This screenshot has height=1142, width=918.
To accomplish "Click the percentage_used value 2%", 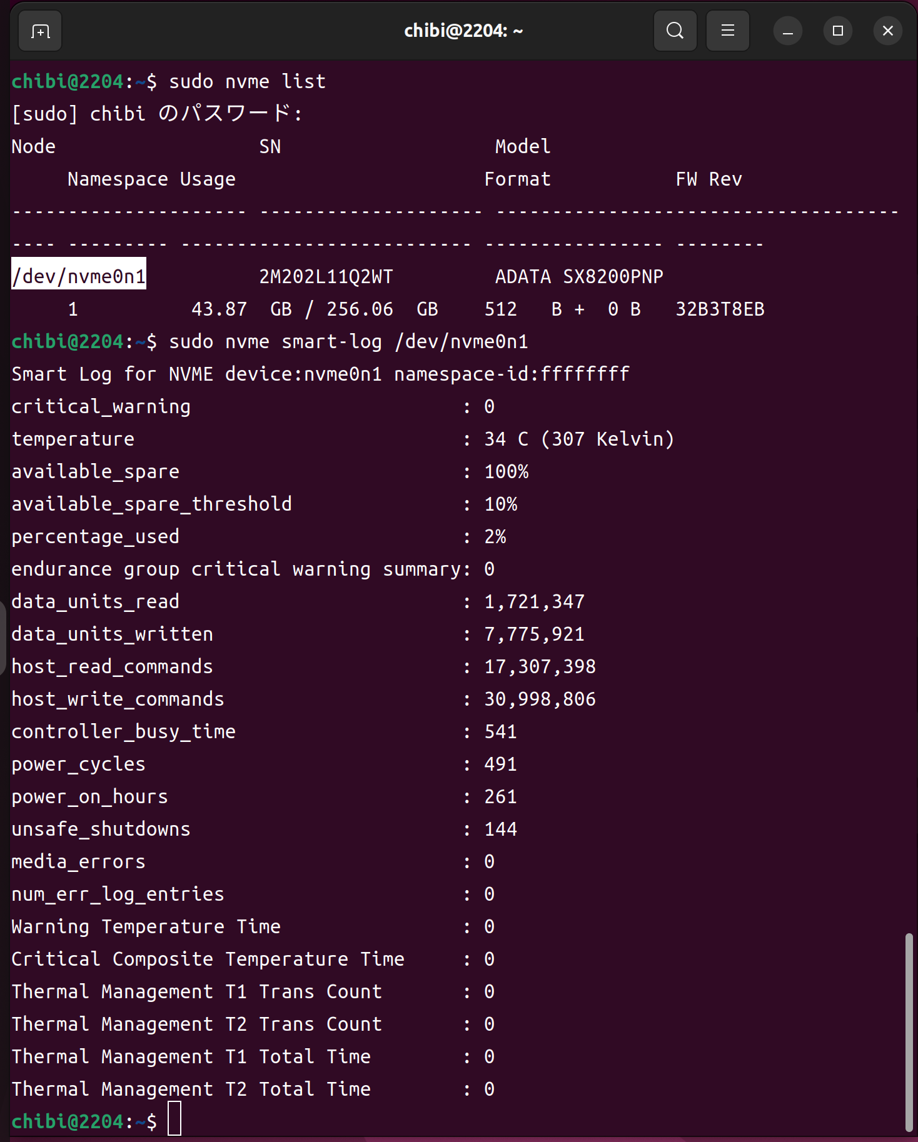I will coord(495,536).
